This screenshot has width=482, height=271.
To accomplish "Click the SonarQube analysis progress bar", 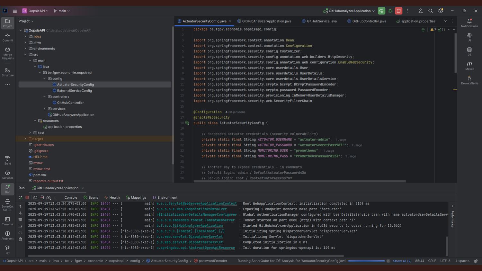I will point(366,261).
